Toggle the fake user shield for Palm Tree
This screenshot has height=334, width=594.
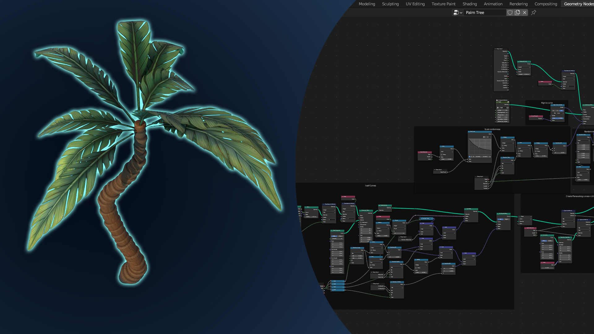[510, 12]
